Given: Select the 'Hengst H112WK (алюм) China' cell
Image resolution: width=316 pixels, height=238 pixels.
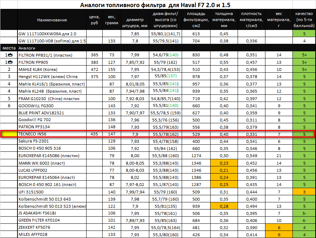Looking at the screenshot, I should point(52,77).
